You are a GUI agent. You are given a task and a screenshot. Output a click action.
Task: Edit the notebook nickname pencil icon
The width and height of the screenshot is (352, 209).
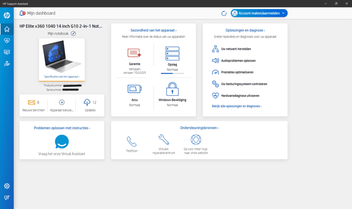(73, 33)
